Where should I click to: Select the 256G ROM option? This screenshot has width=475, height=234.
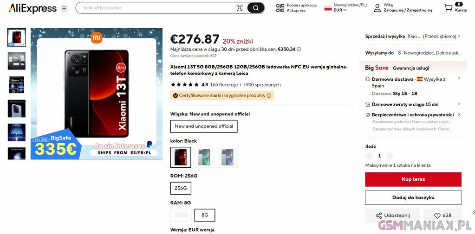point(181,188)
